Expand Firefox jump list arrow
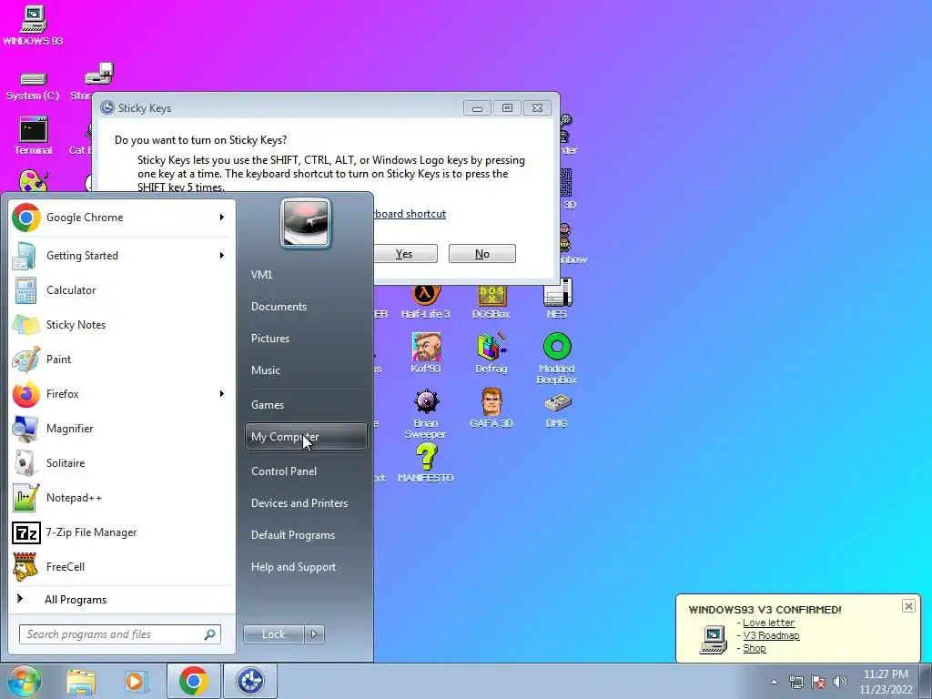 [222, 393]
